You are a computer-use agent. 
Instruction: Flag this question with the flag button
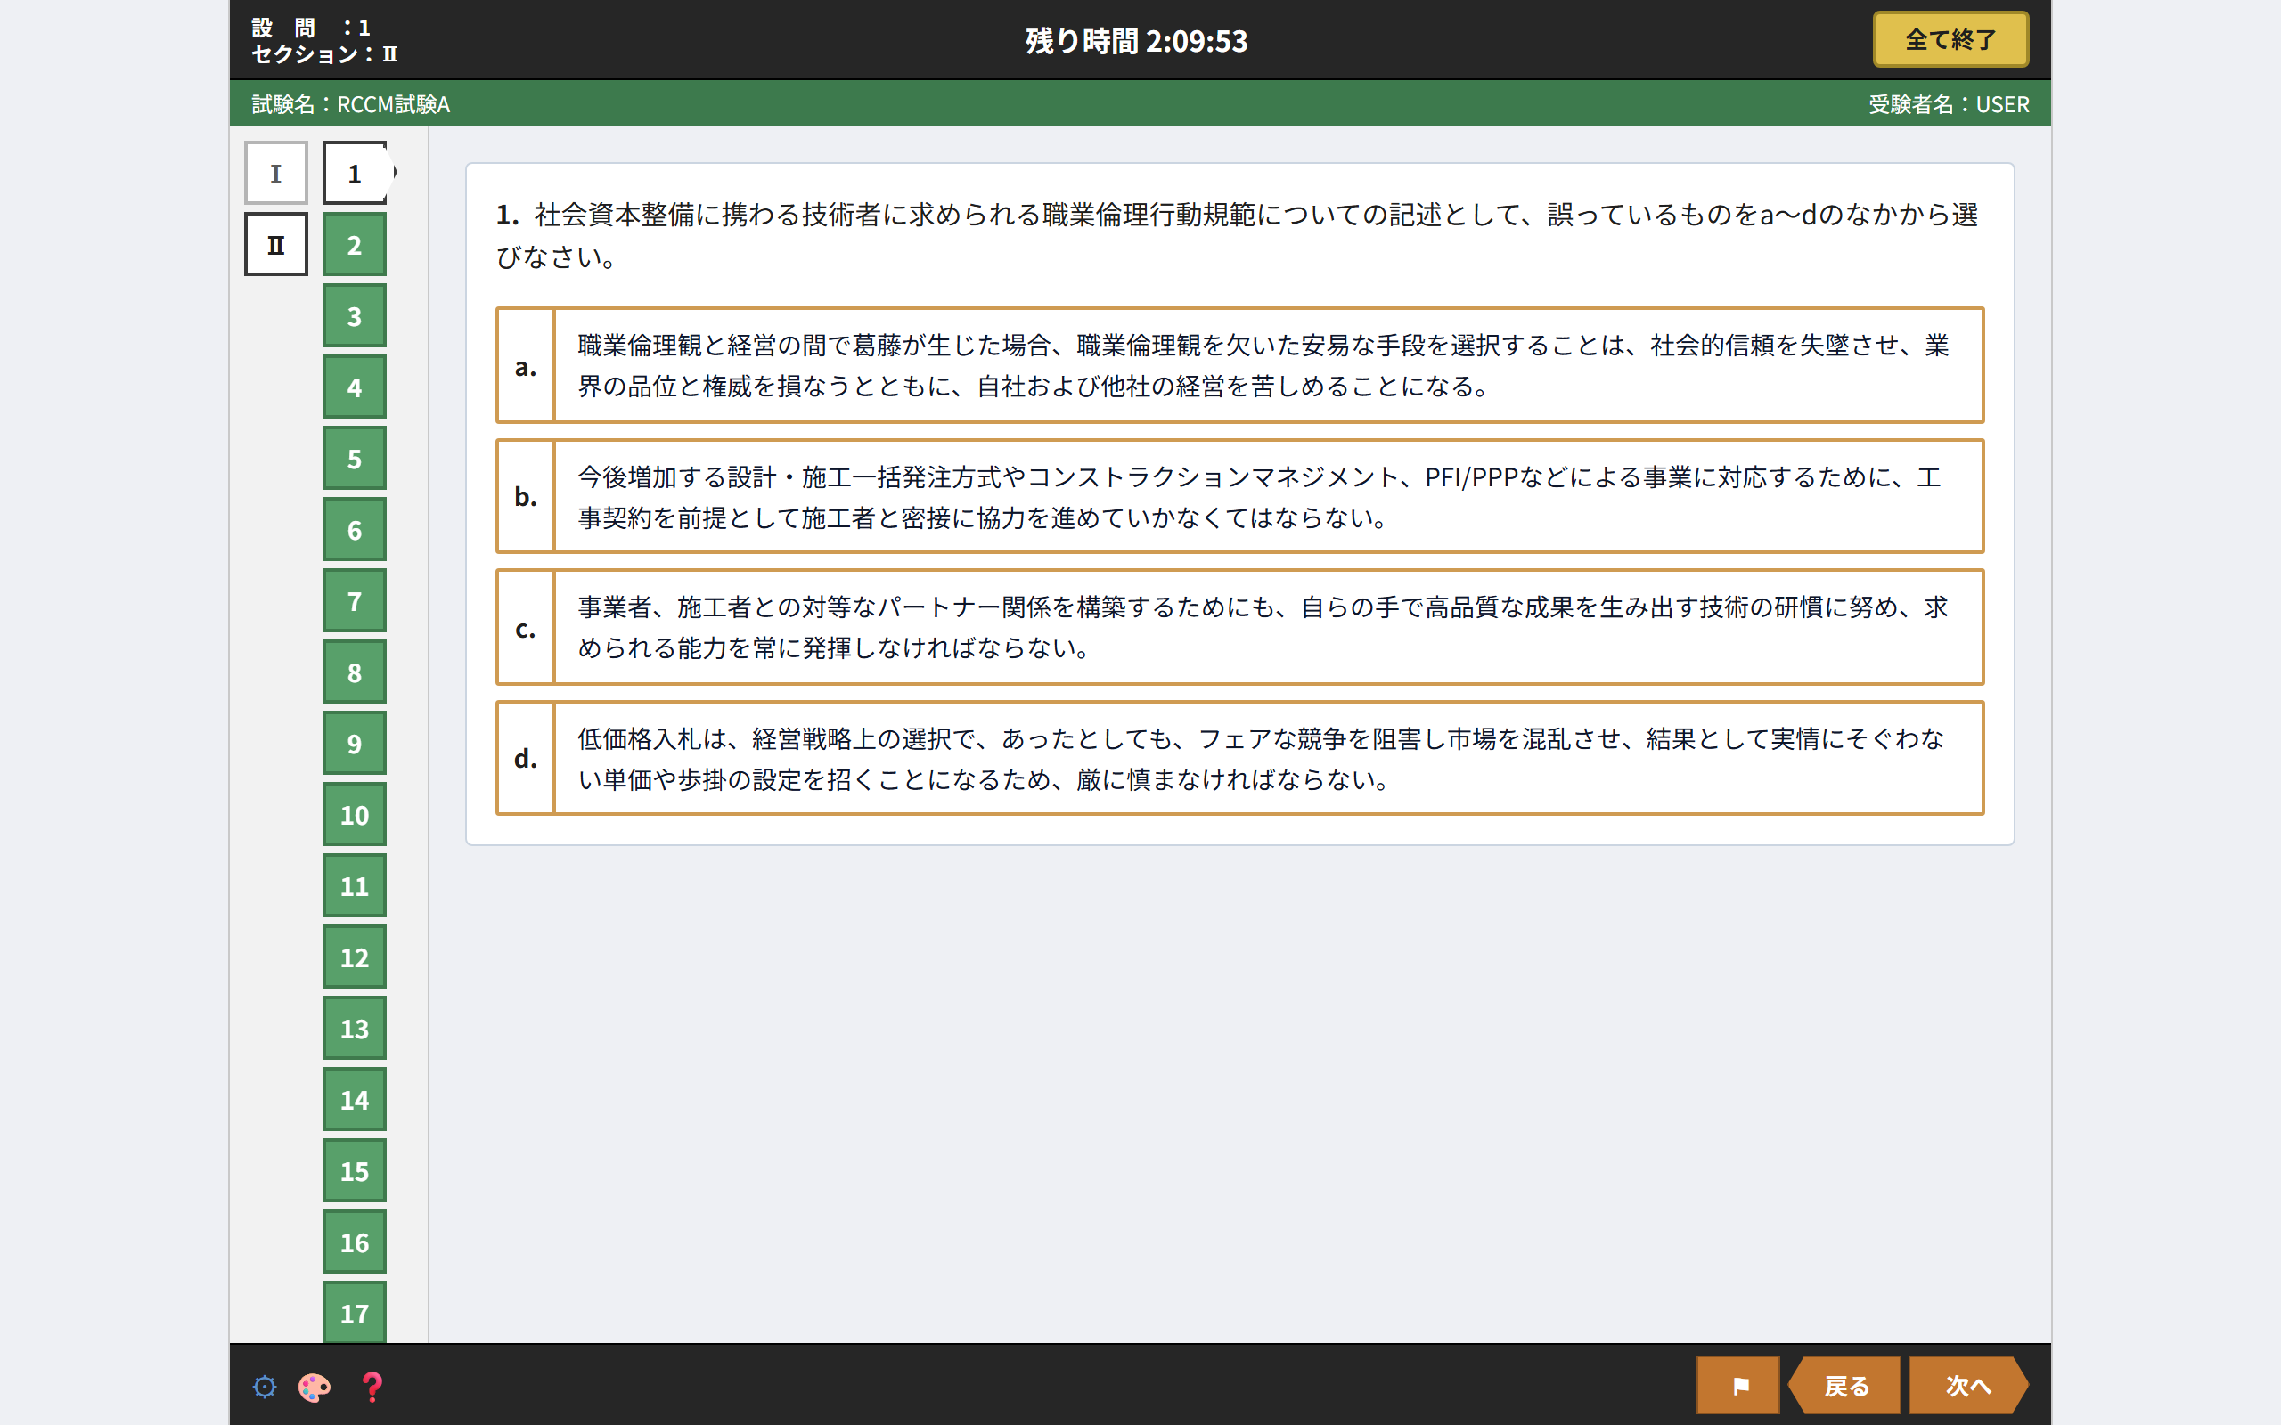1738,1386
